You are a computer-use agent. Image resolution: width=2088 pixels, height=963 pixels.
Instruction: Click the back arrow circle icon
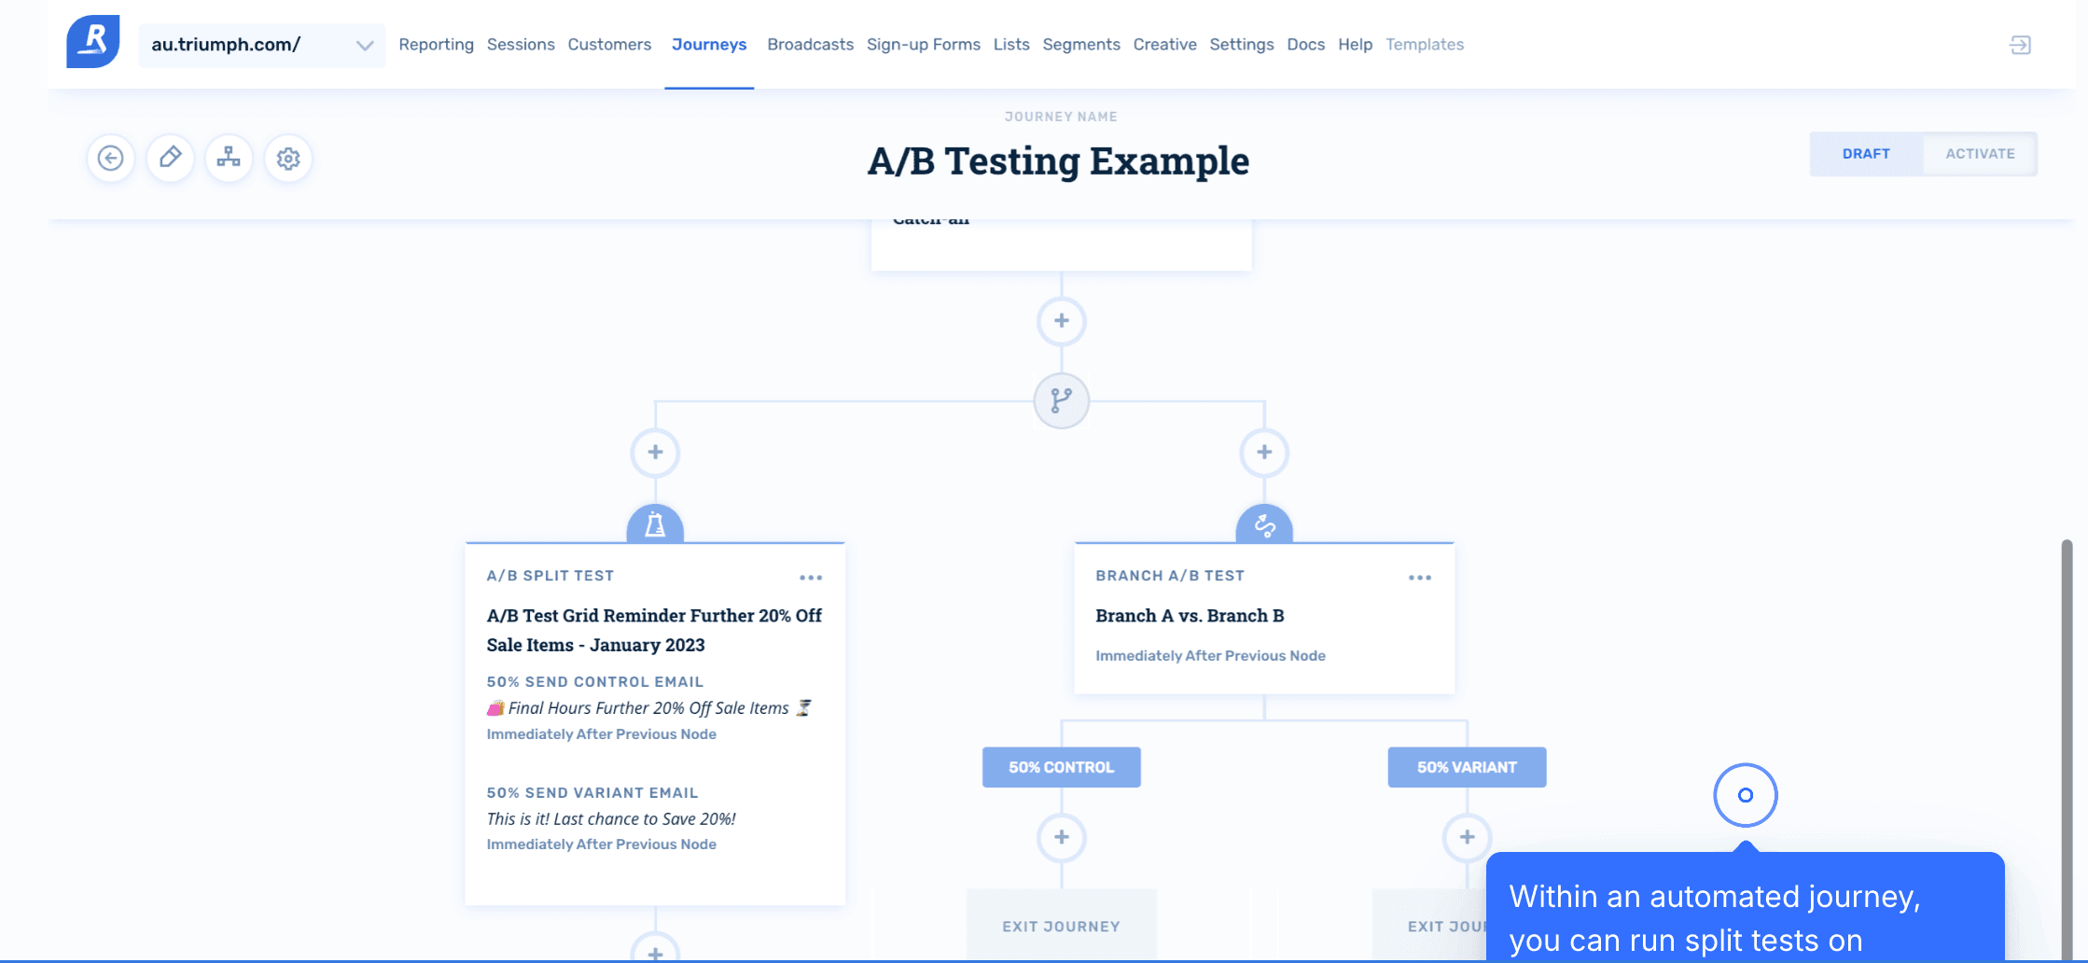pos(111,159)
